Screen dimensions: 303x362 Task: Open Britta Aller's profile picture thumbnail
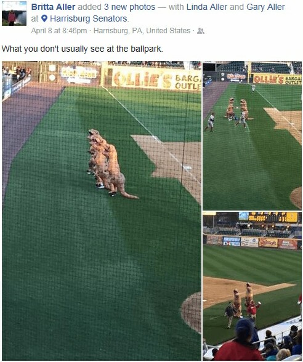point(14,14)
